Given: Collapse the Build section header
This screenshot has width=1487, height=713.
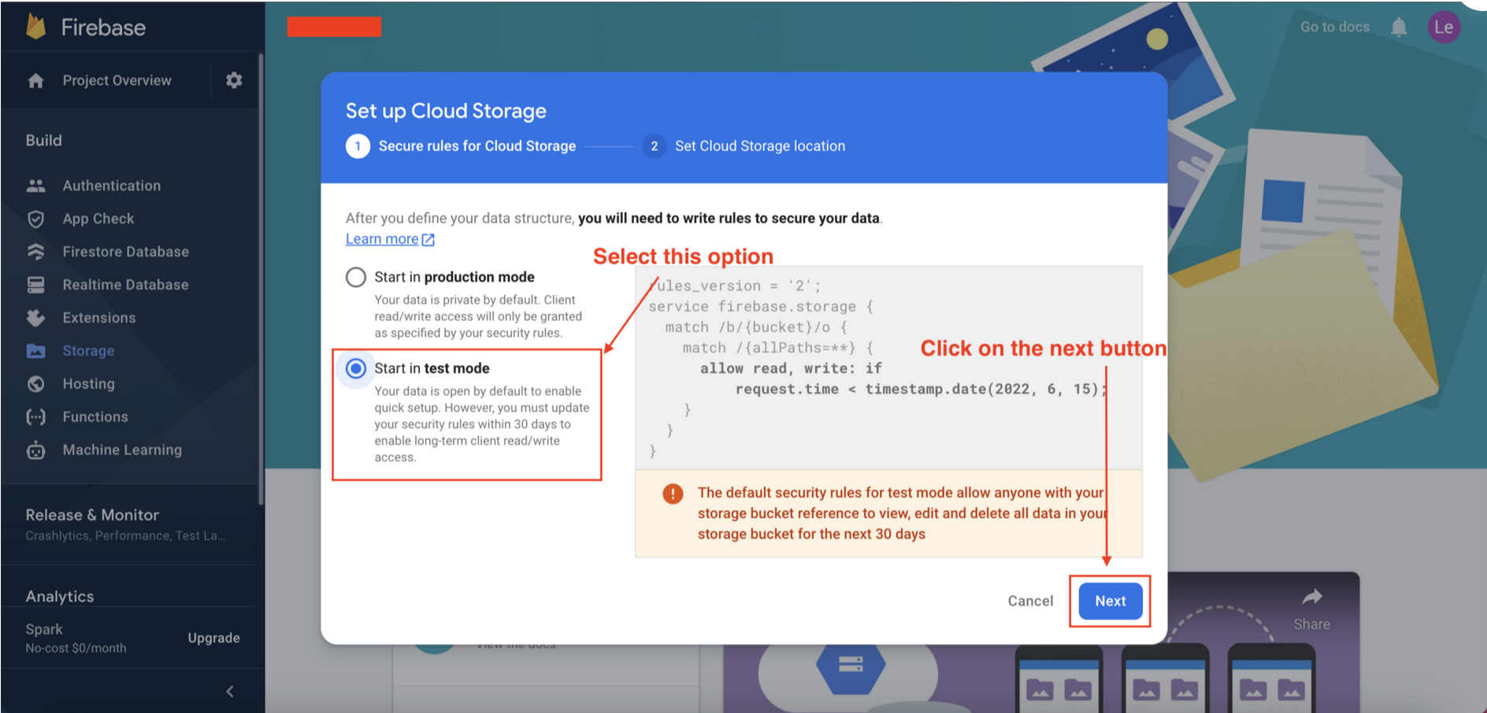Looking at the screenshot, I should pos(43,140).
